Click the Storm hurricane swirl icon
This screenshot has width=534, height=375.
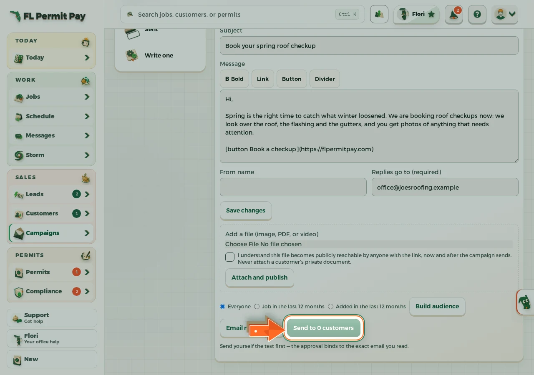pyautogui.click(x=19, y=156)
